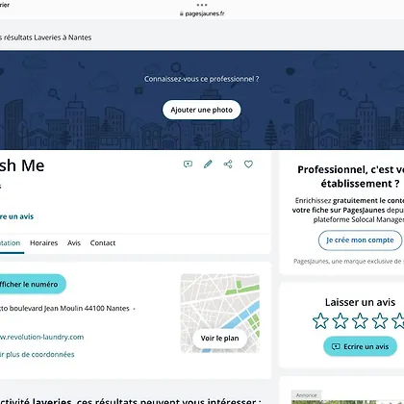Open the map via Voir le plan
This screenshot has height=404, width=404.
click(x=219, y=339)
